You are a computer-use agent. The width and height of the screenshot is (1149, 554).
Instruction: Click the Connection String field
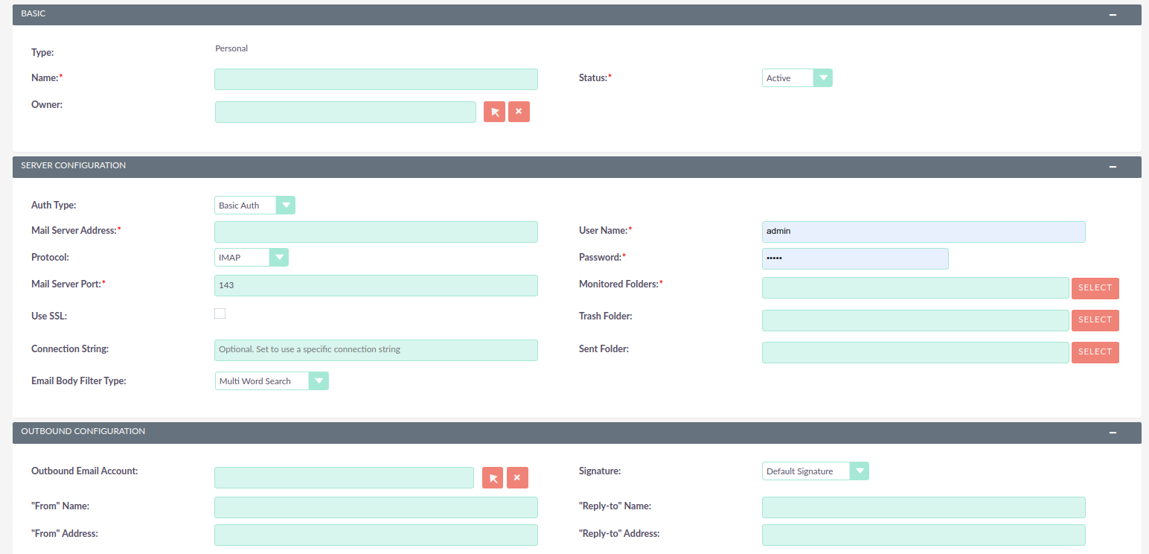(x=376, y=350)
